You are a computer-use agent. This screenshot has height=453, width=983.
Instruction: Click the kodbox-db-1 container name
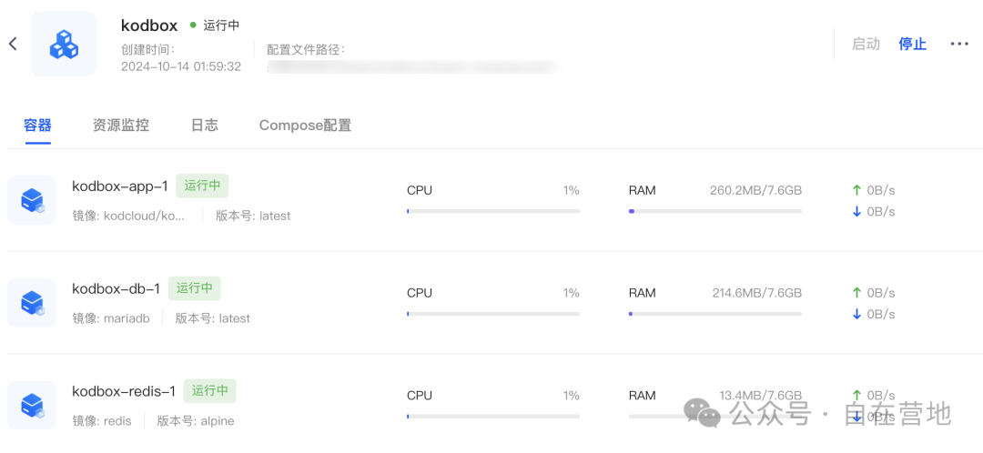[x=116, y=288]
